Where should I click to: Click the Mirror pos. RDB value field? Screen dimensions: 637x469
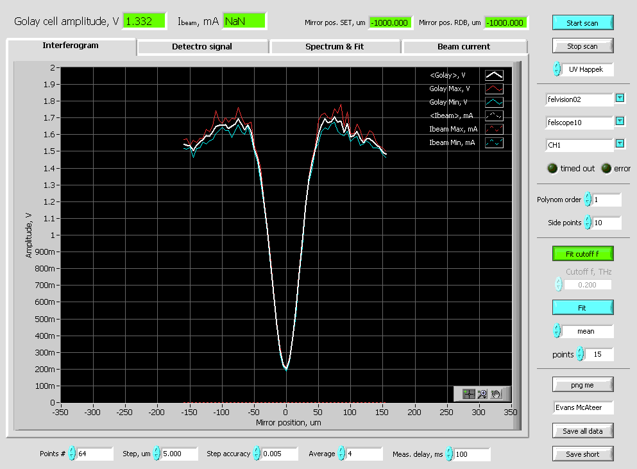click(x=505, y=22)
